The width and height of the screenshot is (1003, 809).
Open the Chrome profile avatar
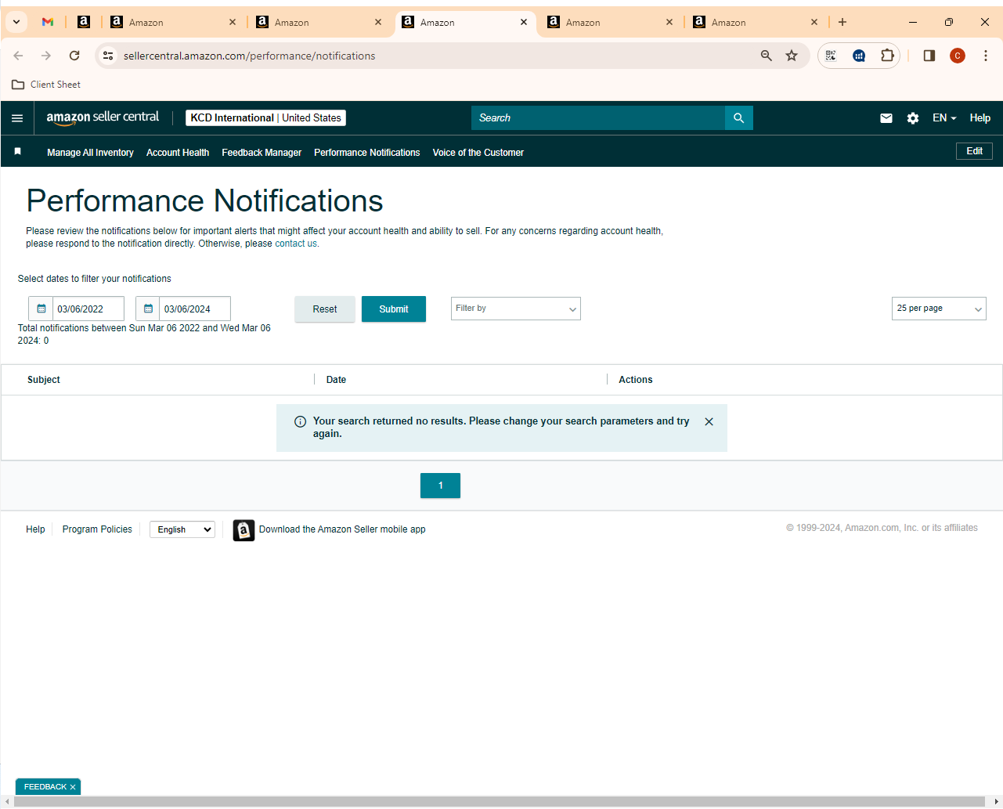pyautogui.click(x=958, y=56)
